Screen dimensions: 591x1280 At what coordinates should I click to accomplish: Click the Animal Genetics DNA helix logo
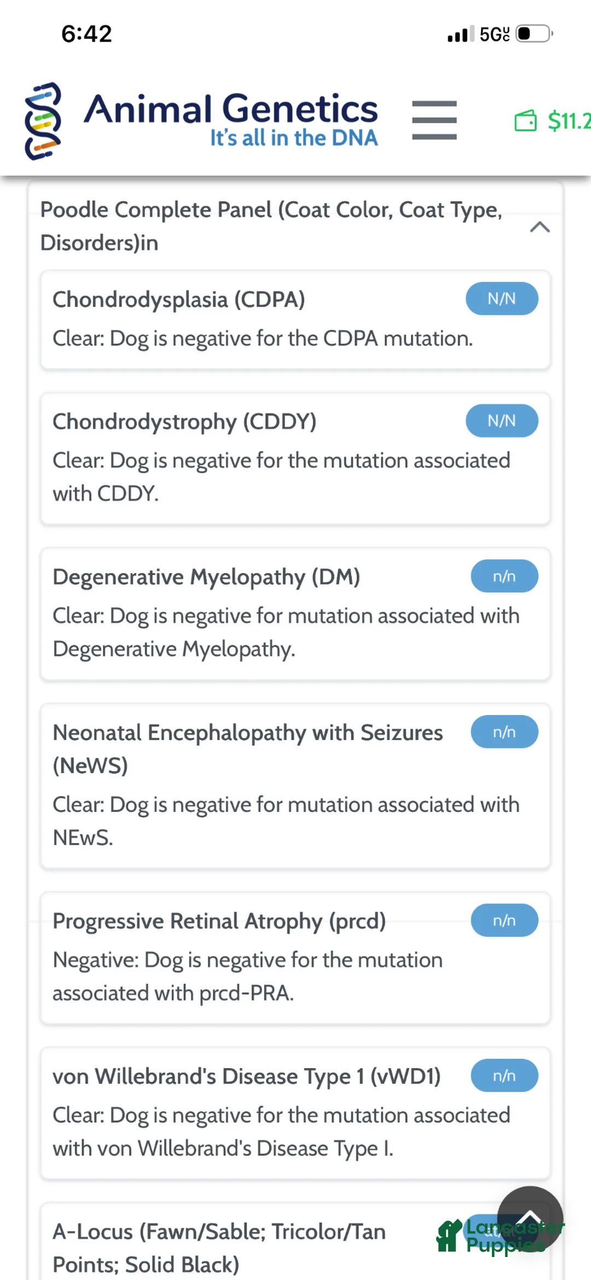(x=43, y=121)
